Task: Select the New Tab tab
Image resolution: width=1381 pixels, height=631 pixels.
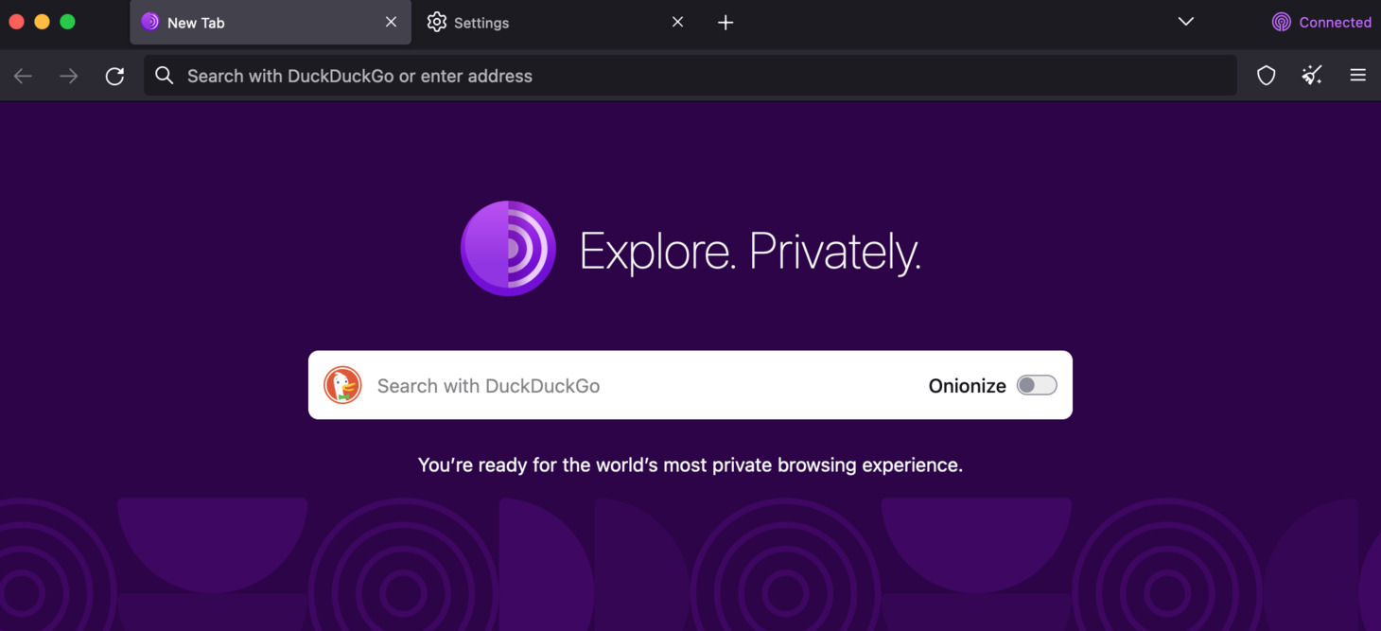Action: tap(271, 23)
